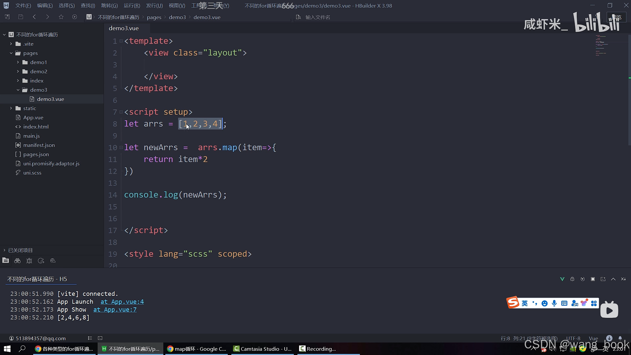Image resolution: width=631 pixels, height=355 pixels.
Task: Fold the script setup block at line 7
Action: pos(121,112)
